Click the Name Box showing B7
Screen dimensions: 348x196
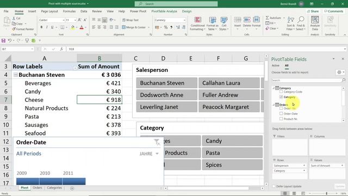17,49
